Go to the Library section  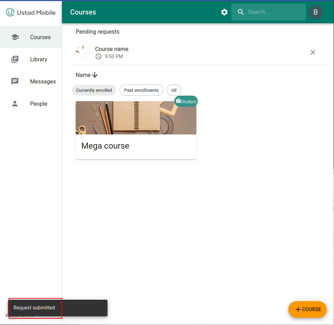tap(38, 59)
